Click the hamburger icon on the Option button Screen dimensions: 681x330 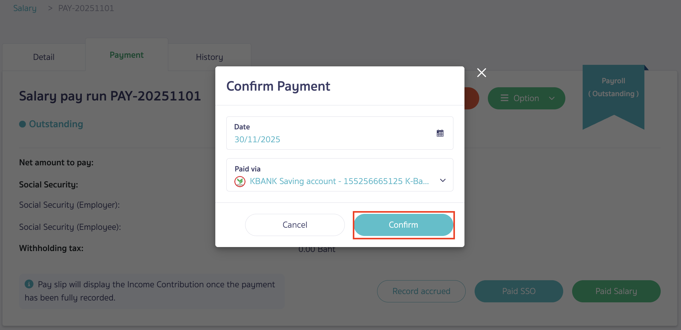pyautogui.click(x=504, y=98)
